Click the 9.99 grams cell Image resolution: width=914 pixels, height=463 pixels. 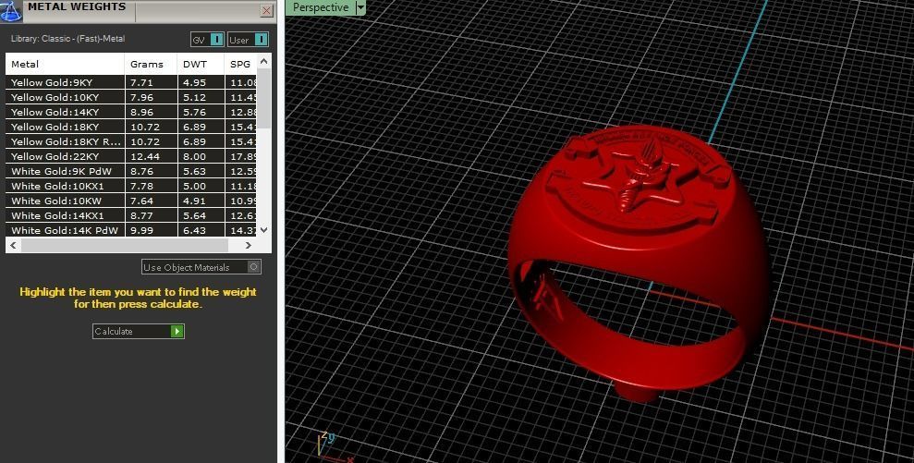coord(151,230)
